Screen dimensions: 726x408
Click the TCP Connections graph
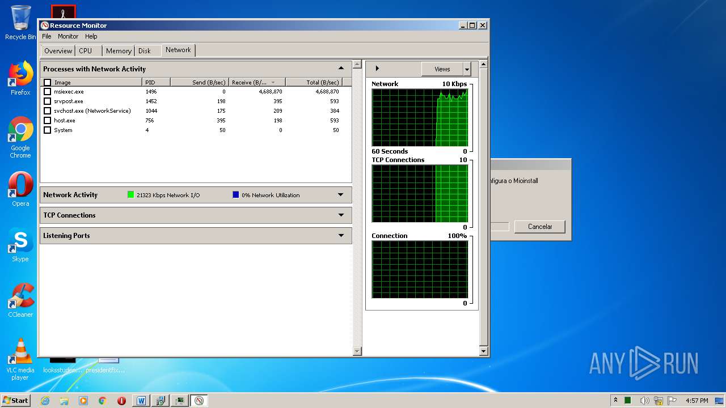click(x=420, y=194)
